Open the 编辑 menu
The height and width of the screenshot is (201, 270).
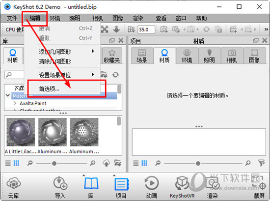tap(35, 18)
